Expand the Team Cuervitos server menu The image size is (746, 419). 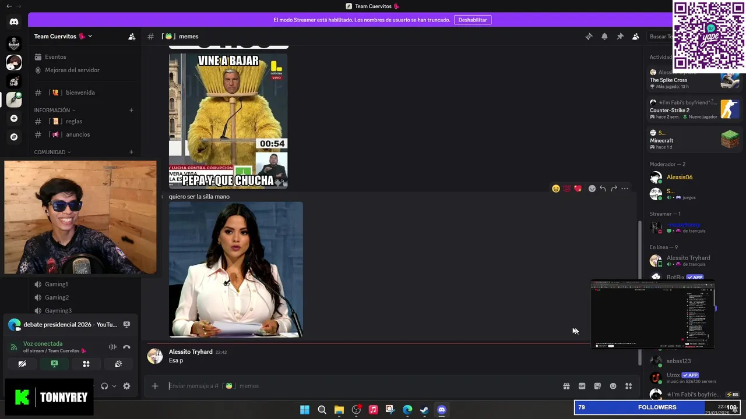tap(63, 36)
